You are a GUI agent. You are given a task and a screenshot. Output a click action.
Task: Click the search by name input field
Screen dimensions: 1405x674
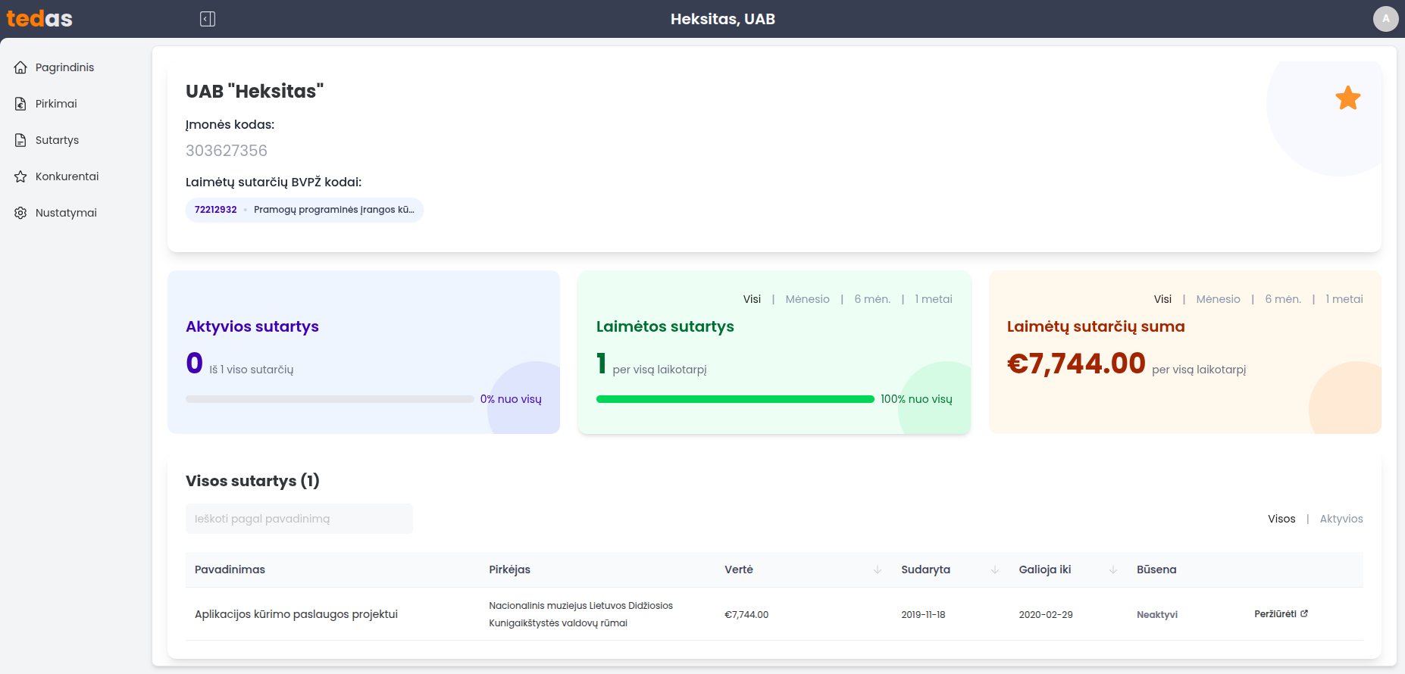[299, 519]
